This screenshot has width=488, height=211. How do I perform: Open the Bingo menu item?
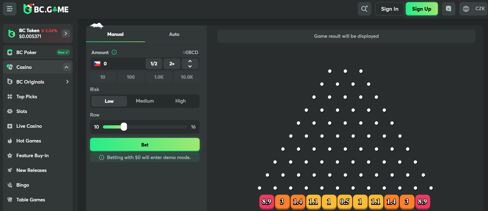coord(38,185)
